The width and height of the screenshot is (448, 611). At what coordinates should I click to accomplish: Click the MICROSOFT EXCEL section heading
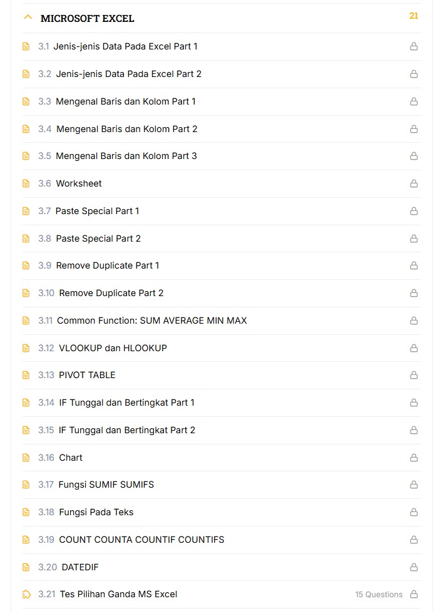coord(87,19)
